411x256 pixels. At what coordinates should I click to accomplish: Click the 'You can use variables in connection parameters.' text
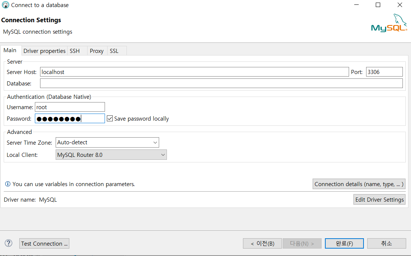(74, 184)
